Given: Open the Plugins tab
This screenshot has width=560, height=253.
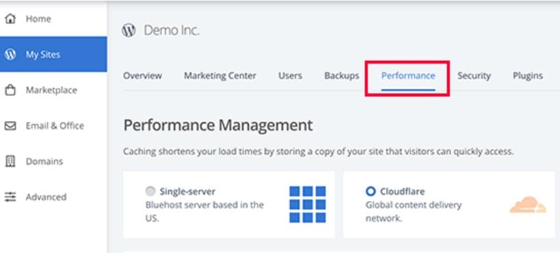Looking at the screenshot, I should point(528,76).
